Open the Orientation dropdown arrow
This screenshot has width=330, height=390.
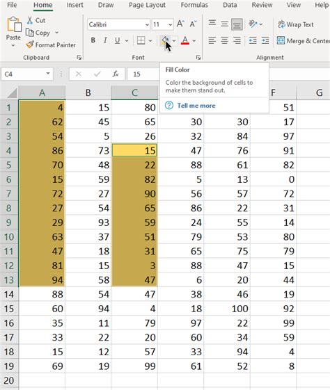point(261,24)
